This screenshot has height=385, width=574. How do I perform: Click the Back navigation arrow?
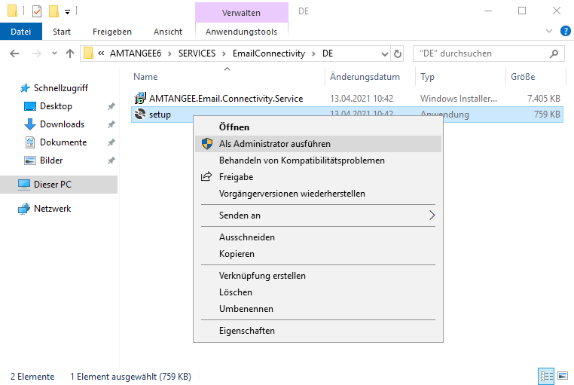[x=14, y=53]
